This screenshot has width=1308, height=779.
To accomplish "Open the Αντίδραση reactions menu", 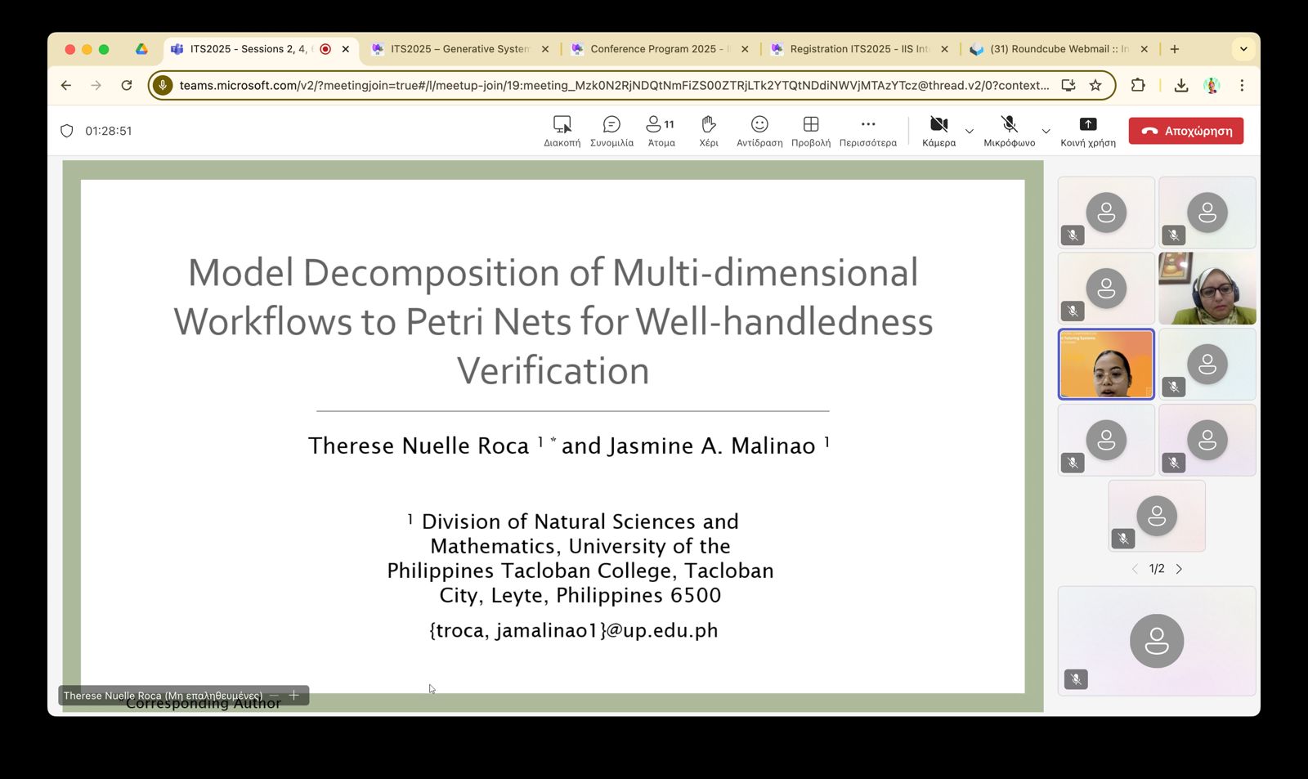I will (x=759, y=131).
